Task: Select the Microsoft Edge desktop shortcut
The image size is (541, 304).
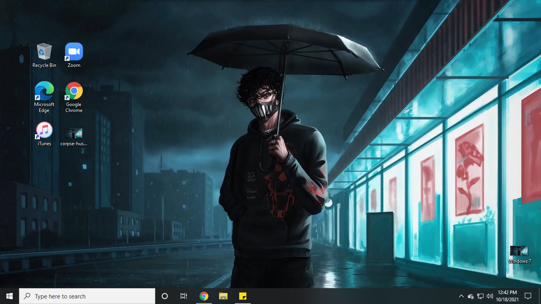Action: (x=44, y=97)
